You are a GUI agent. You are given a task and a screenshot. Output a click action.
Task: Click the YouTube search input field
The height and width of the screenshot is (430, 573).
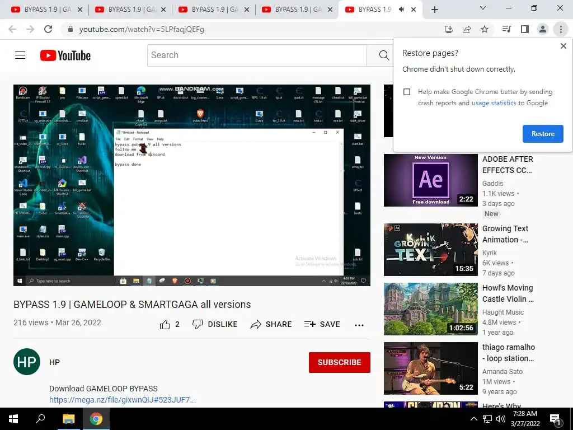257,55
